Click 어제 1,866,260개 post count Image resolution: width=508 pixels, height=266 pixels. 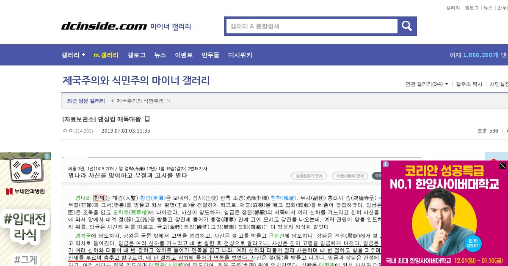click(x=474, y=55)
